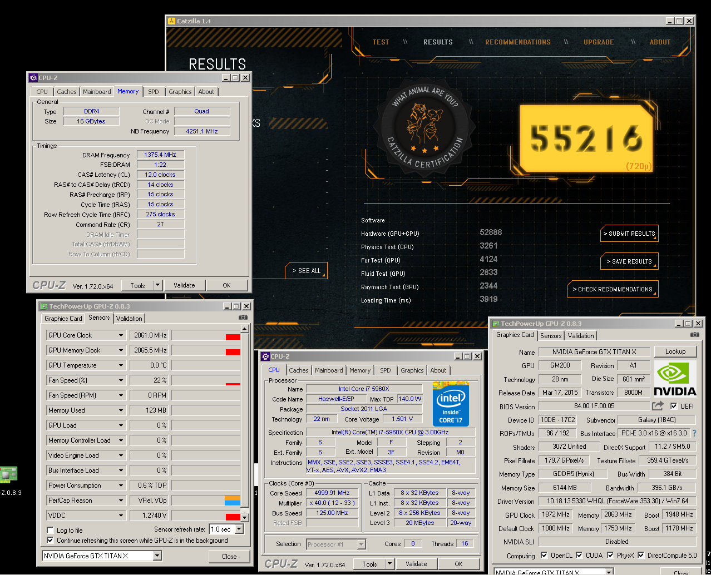This screenshot has width=711, height=575.
Task: Open the About tab in CPU-Z CPU window
Action: click(438, 370)
